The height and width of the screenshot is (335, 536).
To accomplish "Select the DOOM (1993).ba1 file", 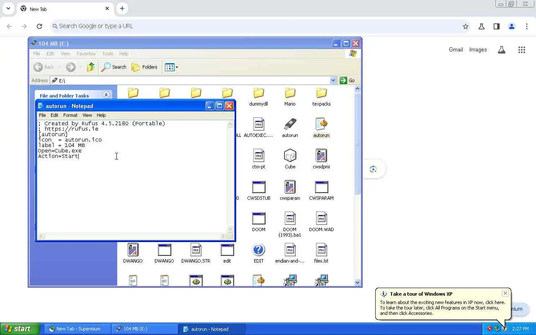I will [290, 224].
